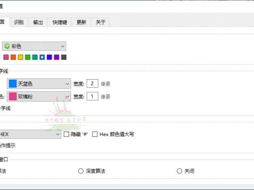
Task: Click the sky blue preview square
Action: 13,84
